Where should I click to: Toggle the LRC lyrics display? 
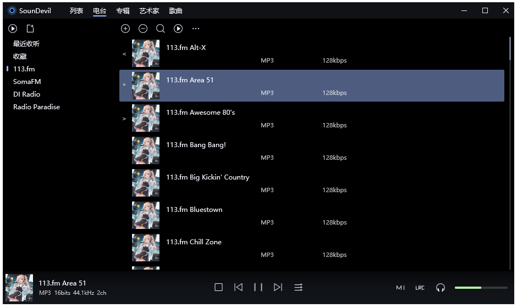[x=420, y=288]
